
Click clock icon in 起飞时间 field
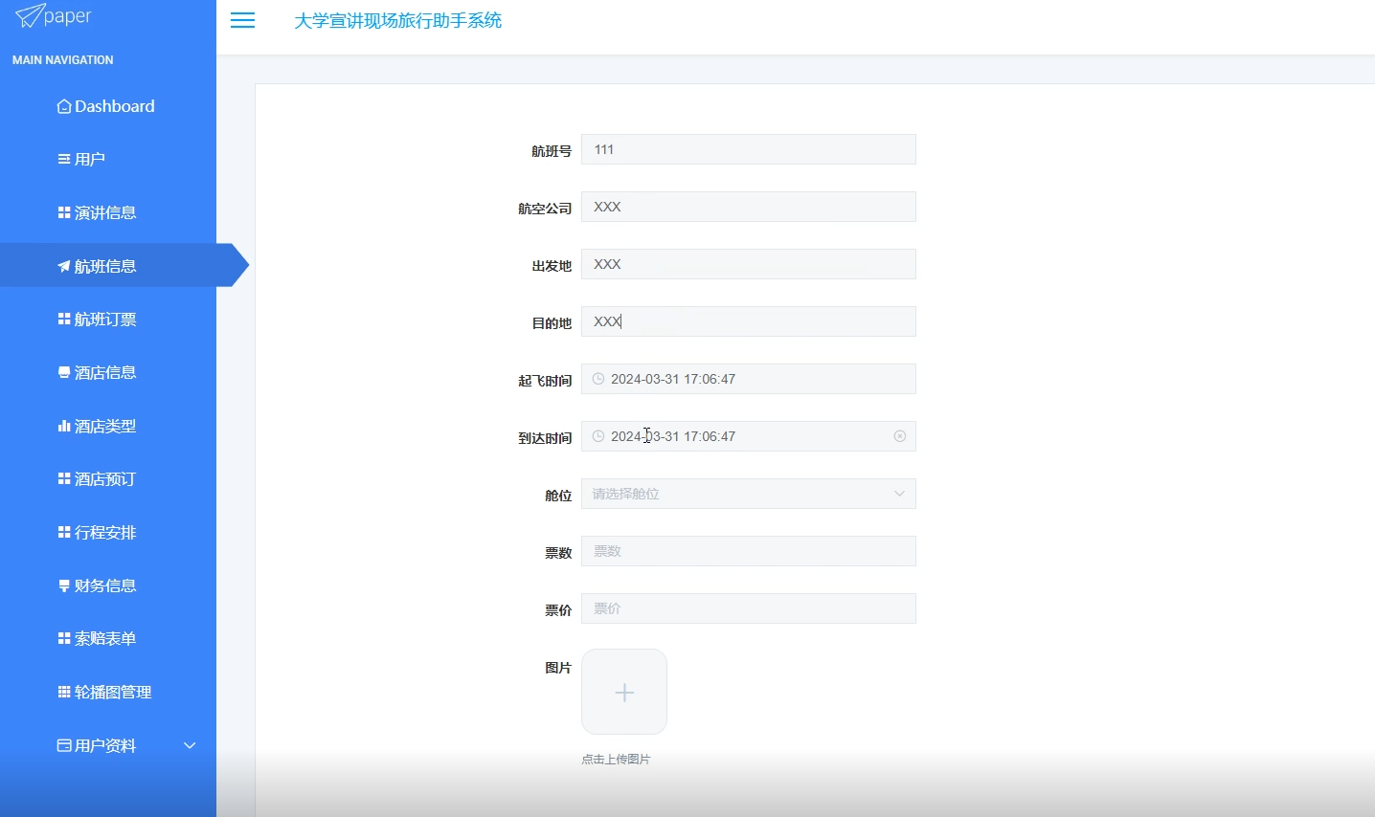(598, 379)
